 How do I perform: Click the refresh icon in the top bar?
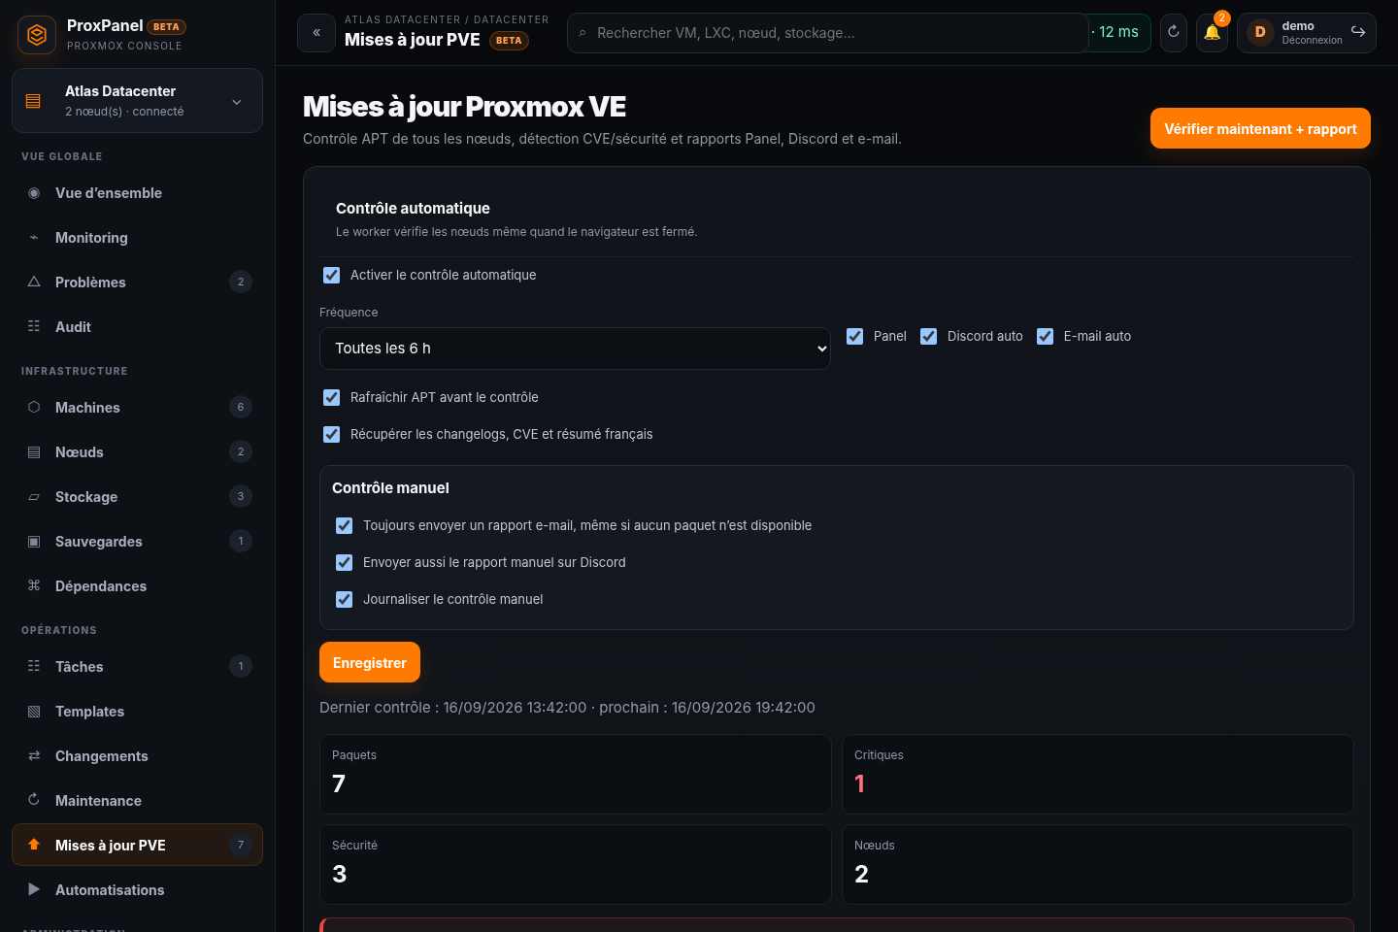pyautogui.click(x=1174, y=33)
